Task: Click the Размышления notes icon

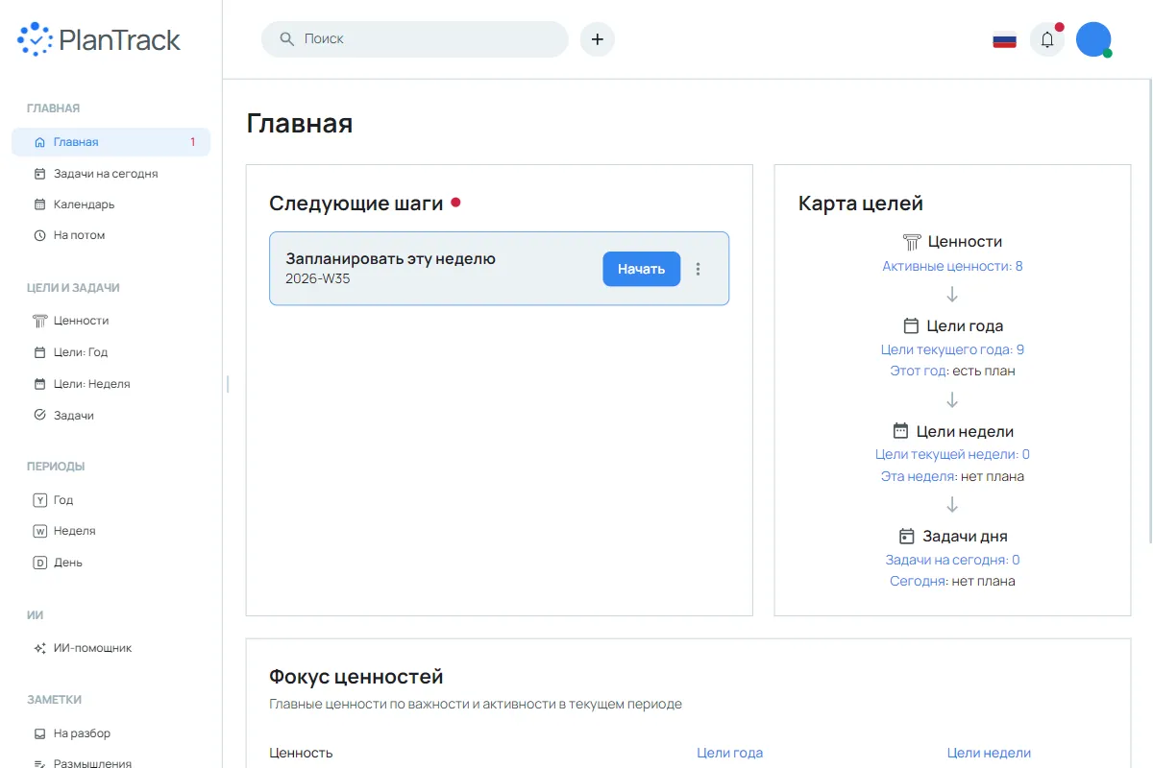Action: [x=39, y=764]
